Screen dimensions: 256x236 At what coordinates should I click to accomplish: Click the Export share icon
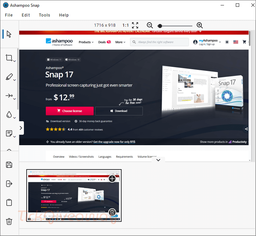tap(9, 184)
